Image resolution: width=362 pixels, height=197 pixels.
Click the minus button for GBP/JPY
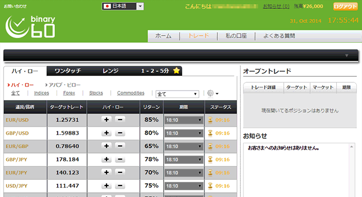point(120,159)
